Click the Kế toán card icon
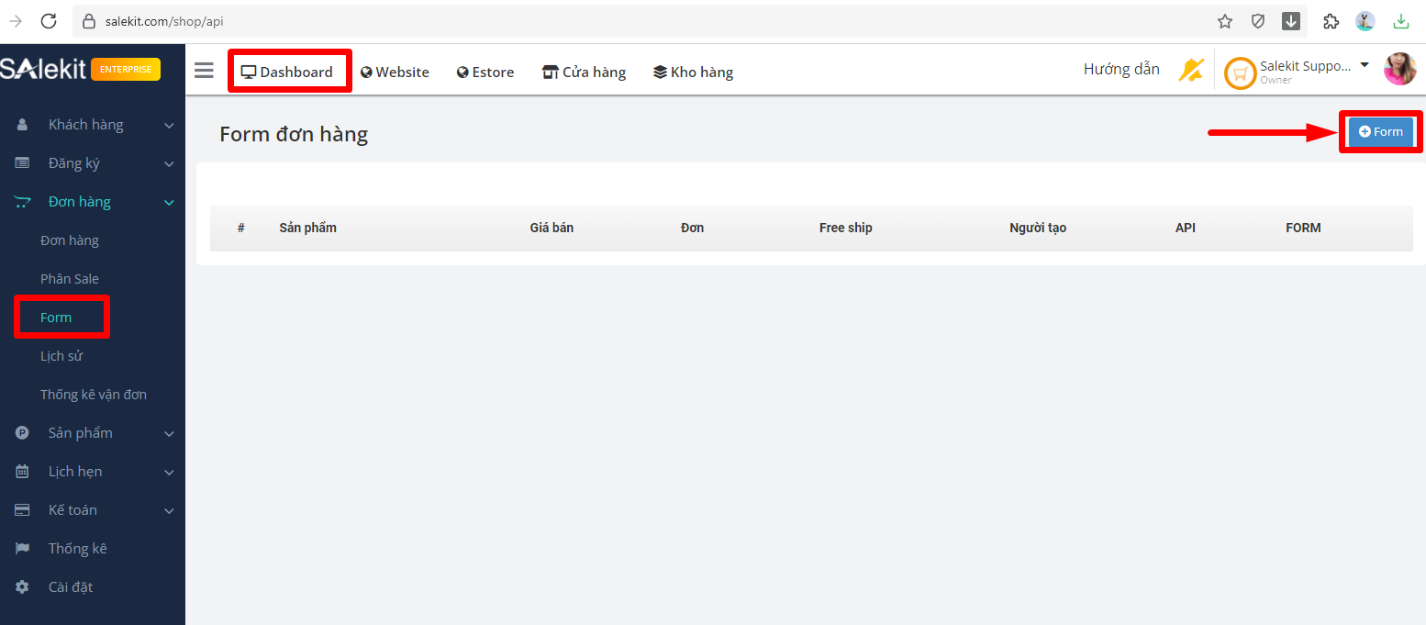The image size is (1426, 625). [x=23, y=510]
